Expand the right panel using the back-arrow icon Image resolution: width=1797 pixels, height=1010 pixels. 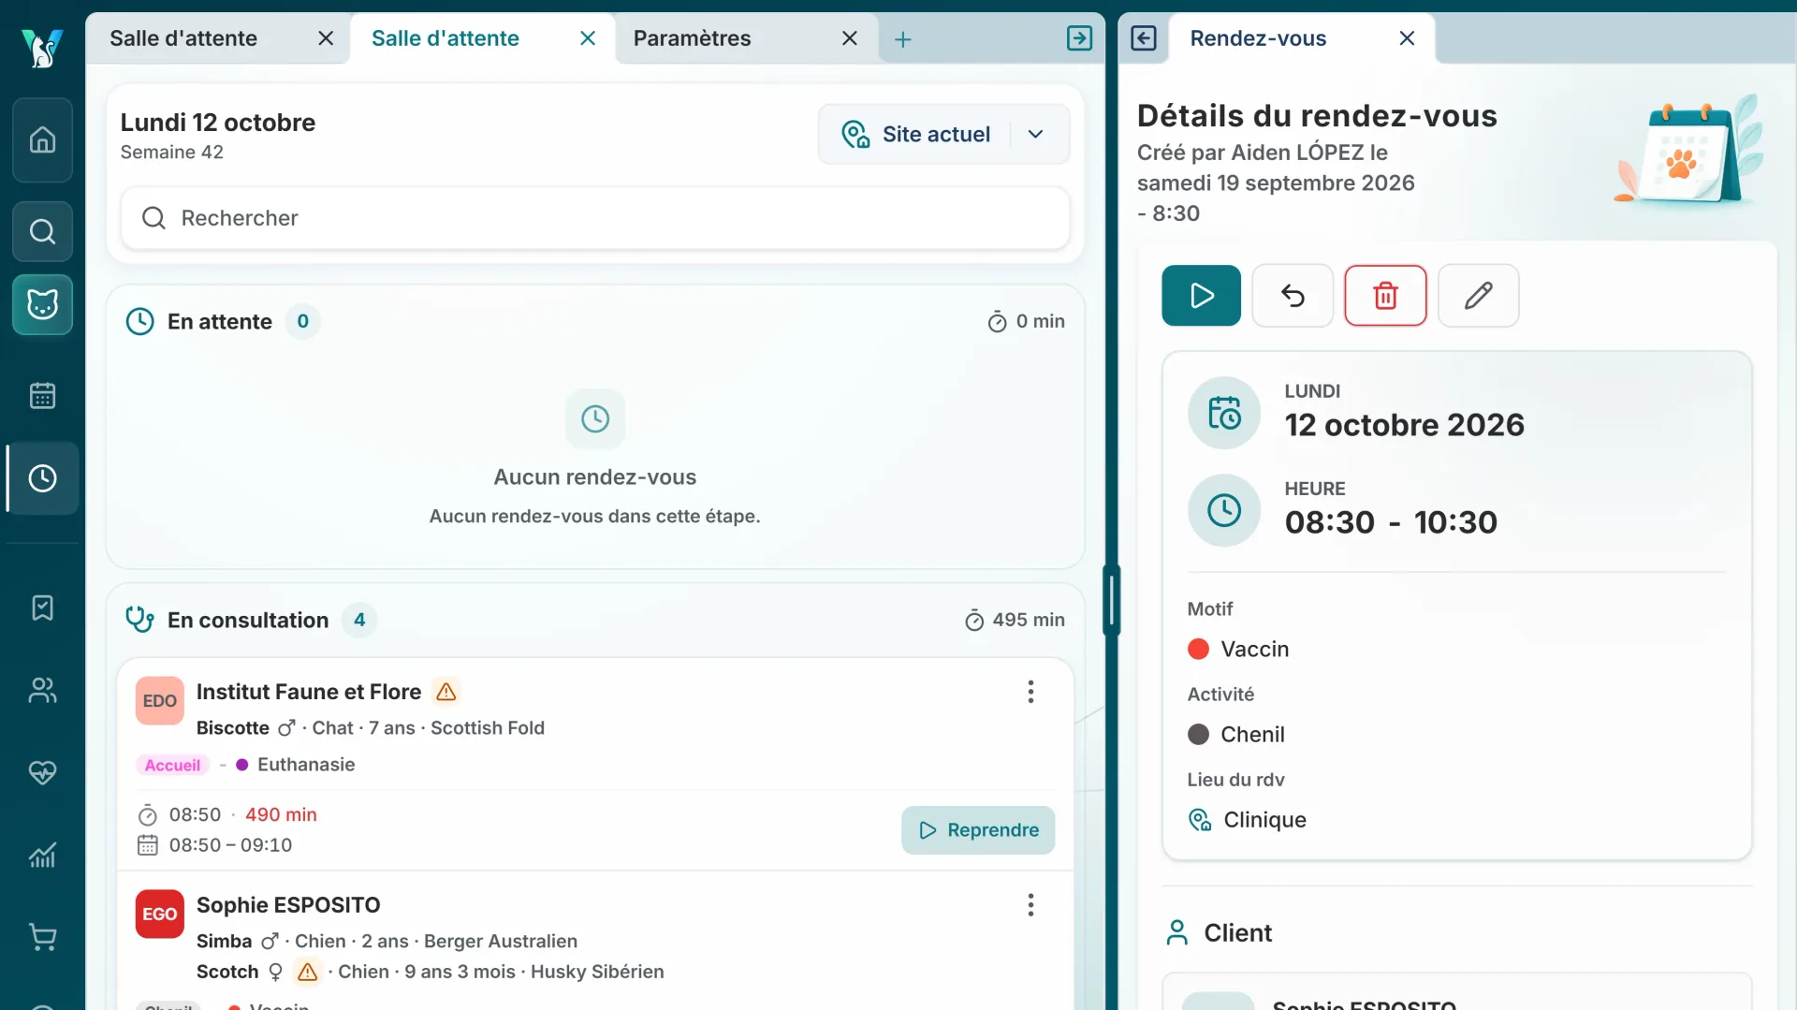click(1144, 38)
